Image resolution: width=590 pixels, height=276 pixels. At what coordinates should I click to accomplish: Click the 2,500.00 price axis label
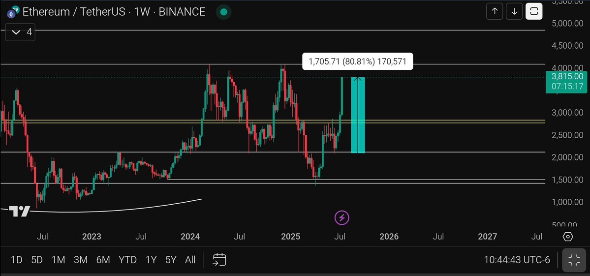click(x=567, y=135)
